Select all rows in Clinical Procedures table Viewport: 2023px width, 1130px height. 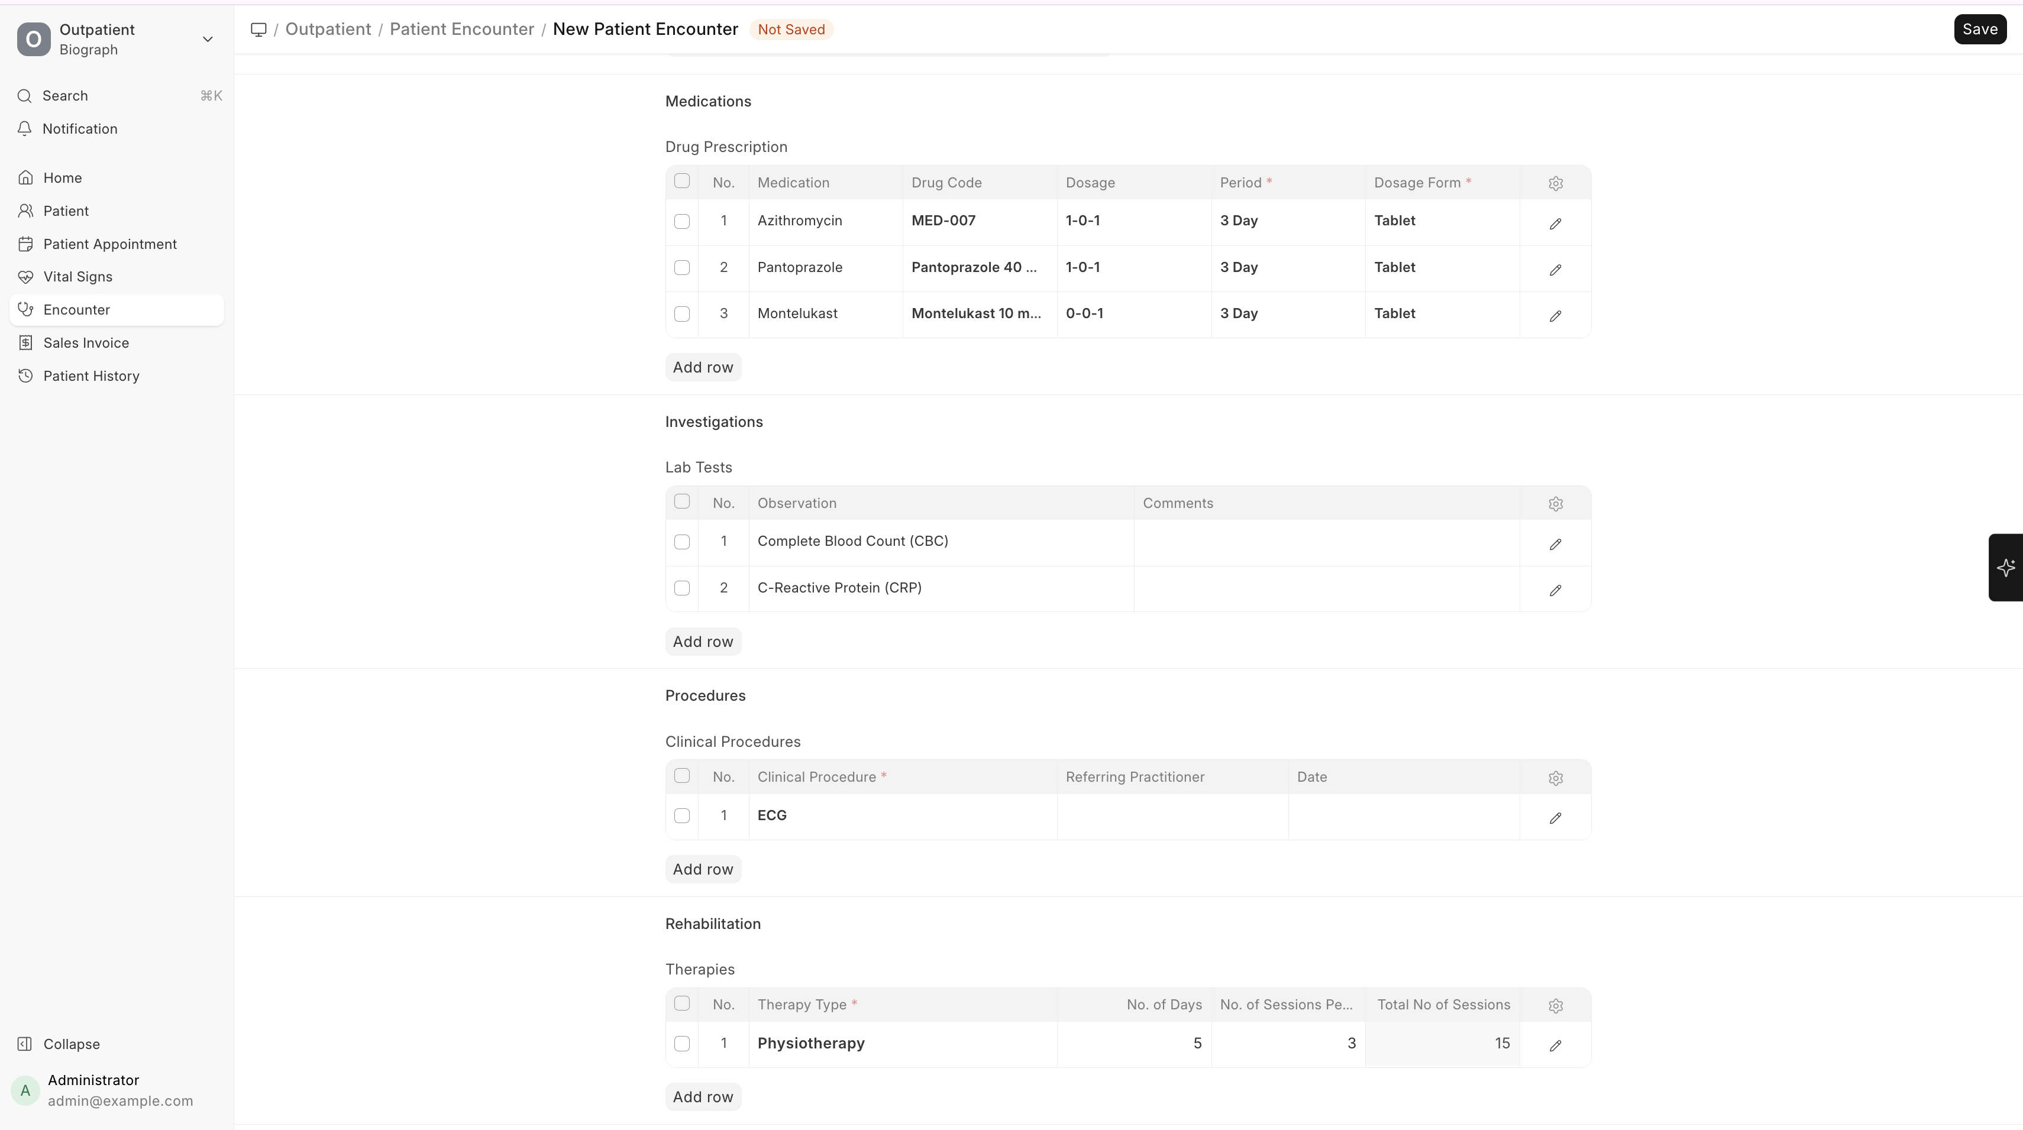(x=681, y=776)
